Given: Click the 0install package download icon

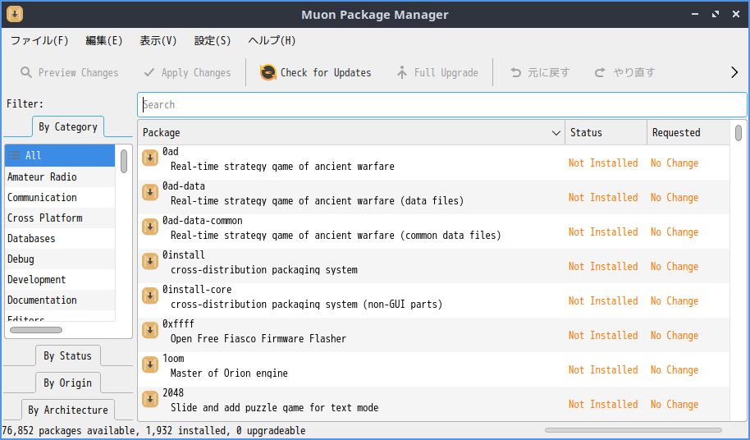Looking at the screenshot, I should 150,261.
